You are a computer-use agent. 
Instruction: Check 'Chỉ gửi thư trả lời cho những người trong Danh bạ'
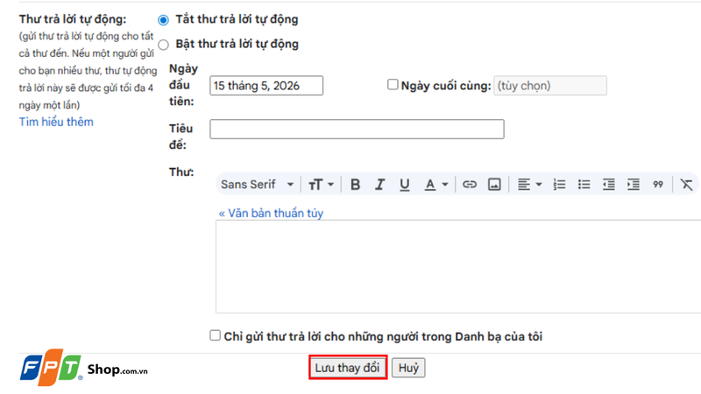coord(215,335)
